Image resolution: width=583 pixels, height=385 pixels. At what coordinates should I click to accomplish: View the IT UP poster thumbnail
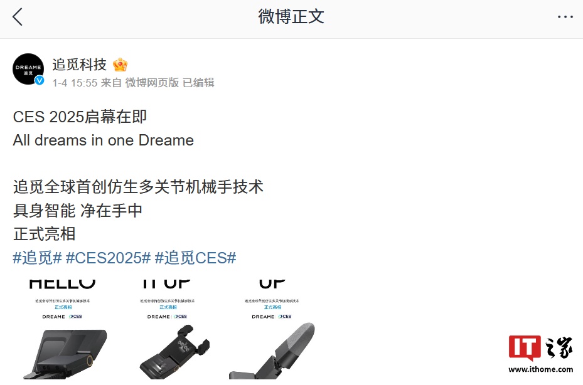pos(168,330)
